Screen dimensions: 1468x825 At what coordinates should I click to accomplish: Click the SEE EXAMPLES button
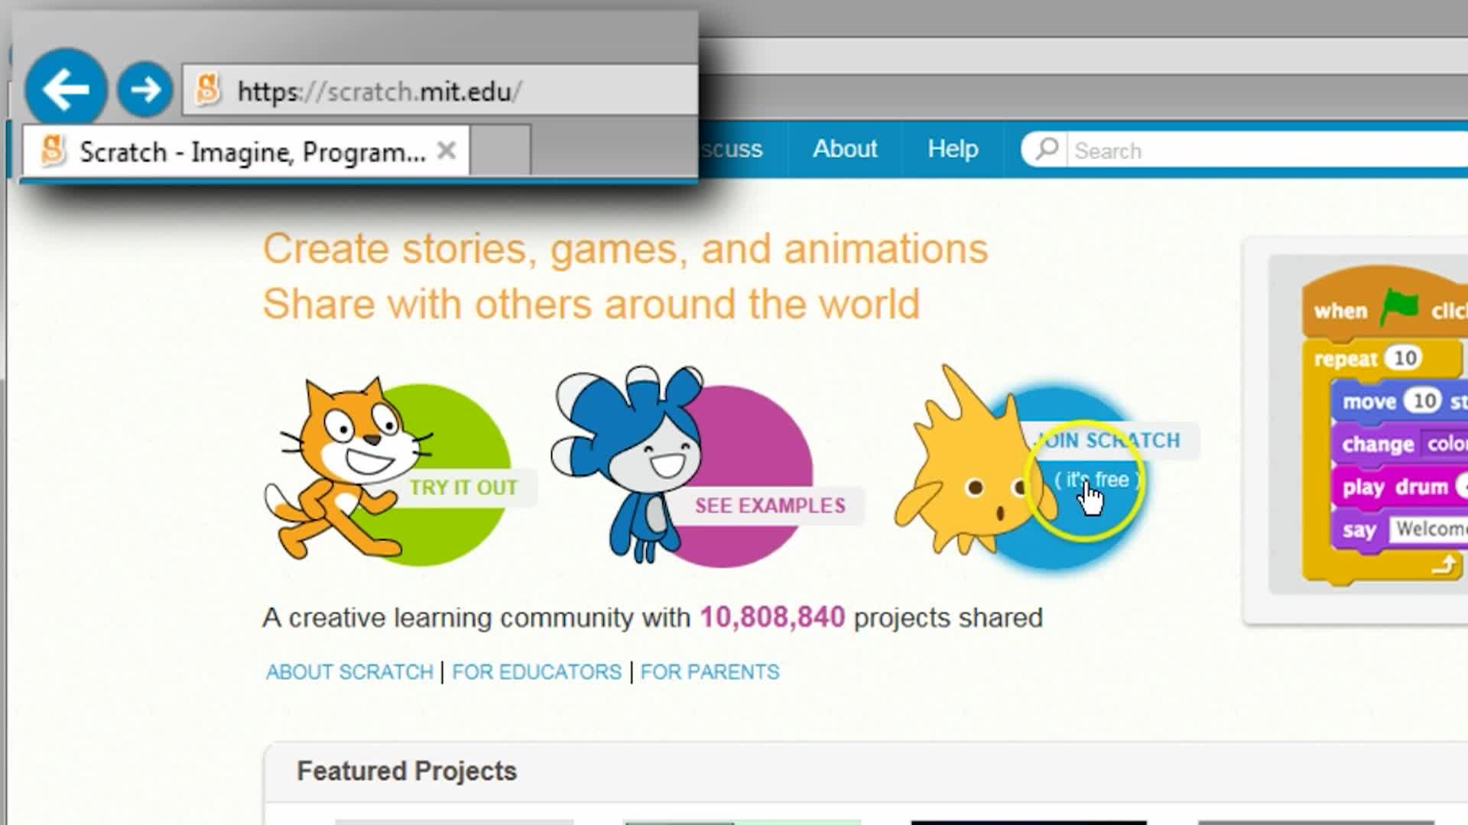tap(769, 506)
